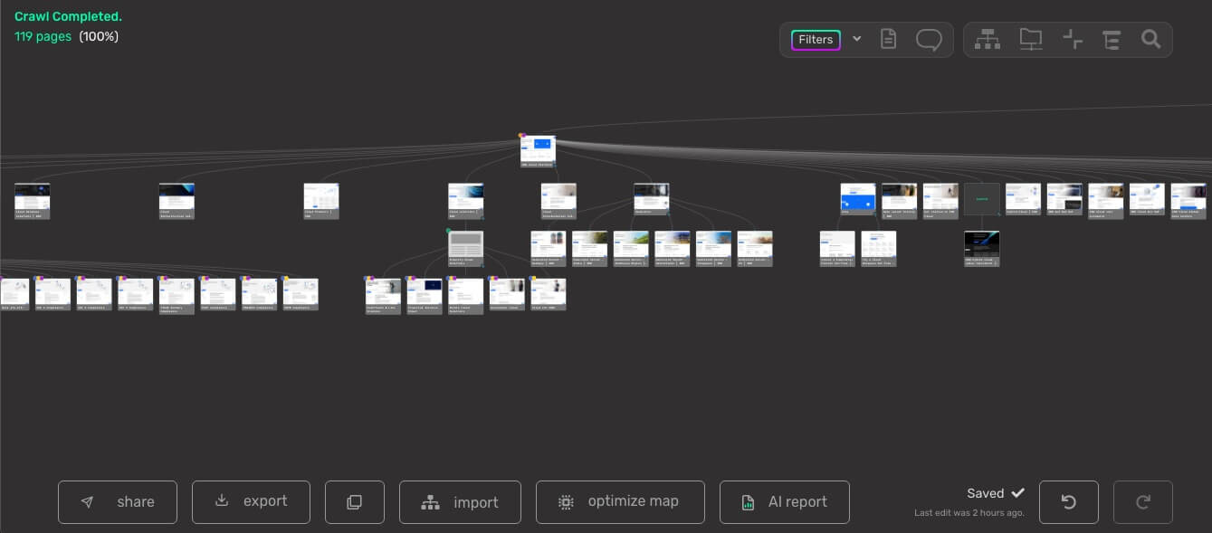1212x533 pixels.
Task: Switch to the sitemap hierarchy tree view
Action: click(x=988, y=40)
